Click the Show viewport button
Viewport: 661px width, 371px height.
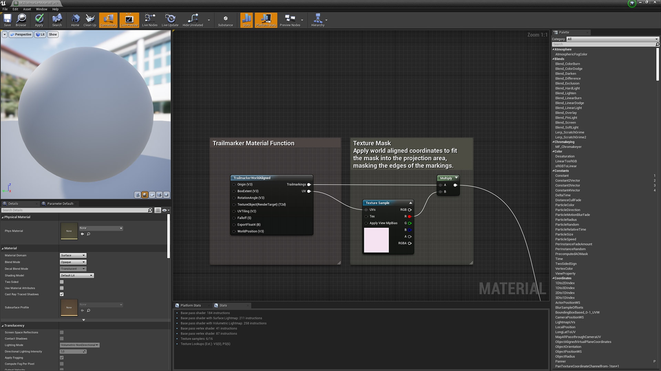click(53, 34)
